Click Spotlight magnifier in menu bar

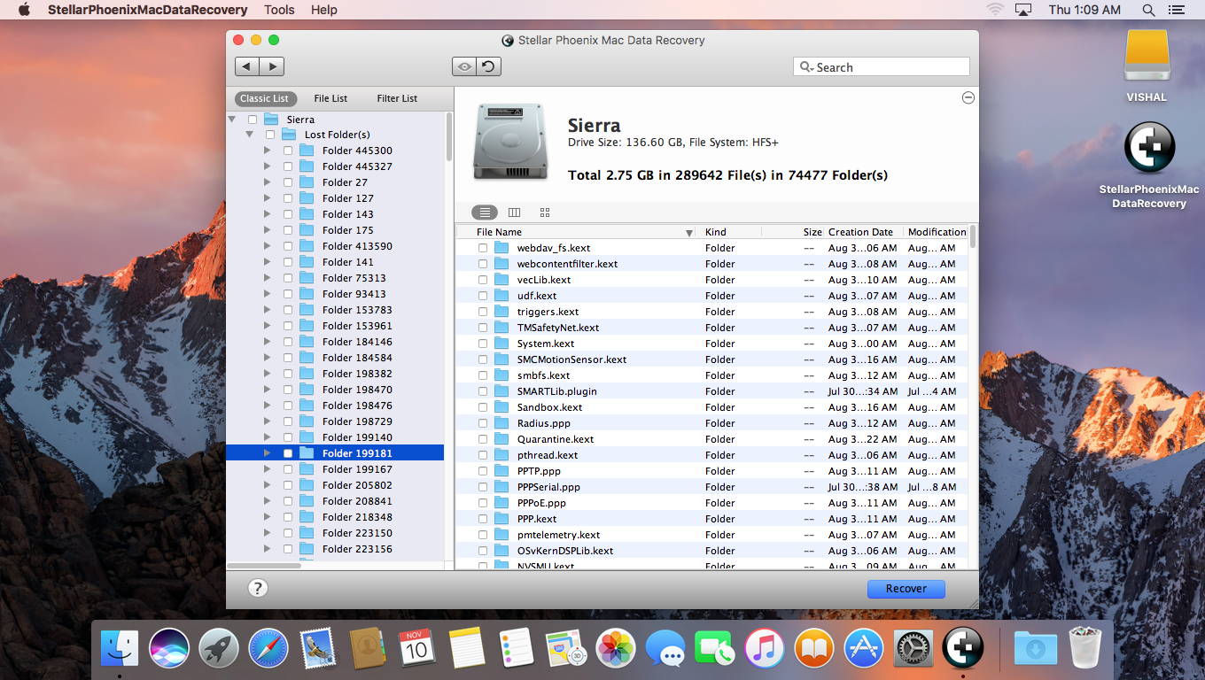pos(1149,10)
